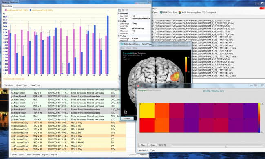
Task: Select the mbll0.result0.hb row
Action: 68,126
